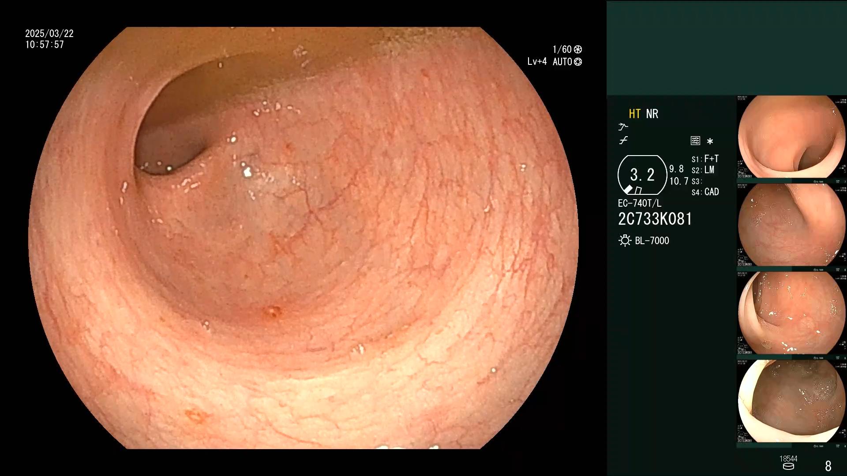This screenshot has width=847, height=476.
Task: Click the iris icon next to AUTO
Action: [x=578, y=62]
